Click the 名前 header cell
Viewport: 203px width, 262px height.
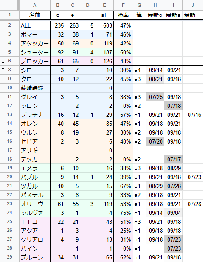click(35, 15)
